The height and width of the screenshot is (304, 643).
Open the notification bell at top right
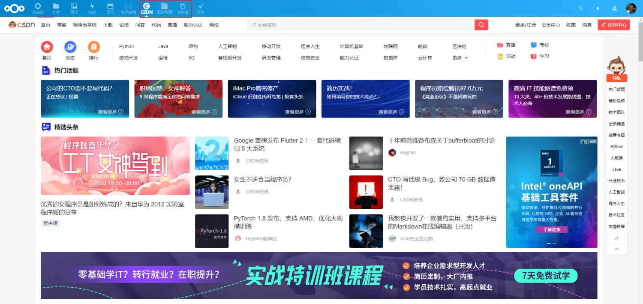pos(598,8)
